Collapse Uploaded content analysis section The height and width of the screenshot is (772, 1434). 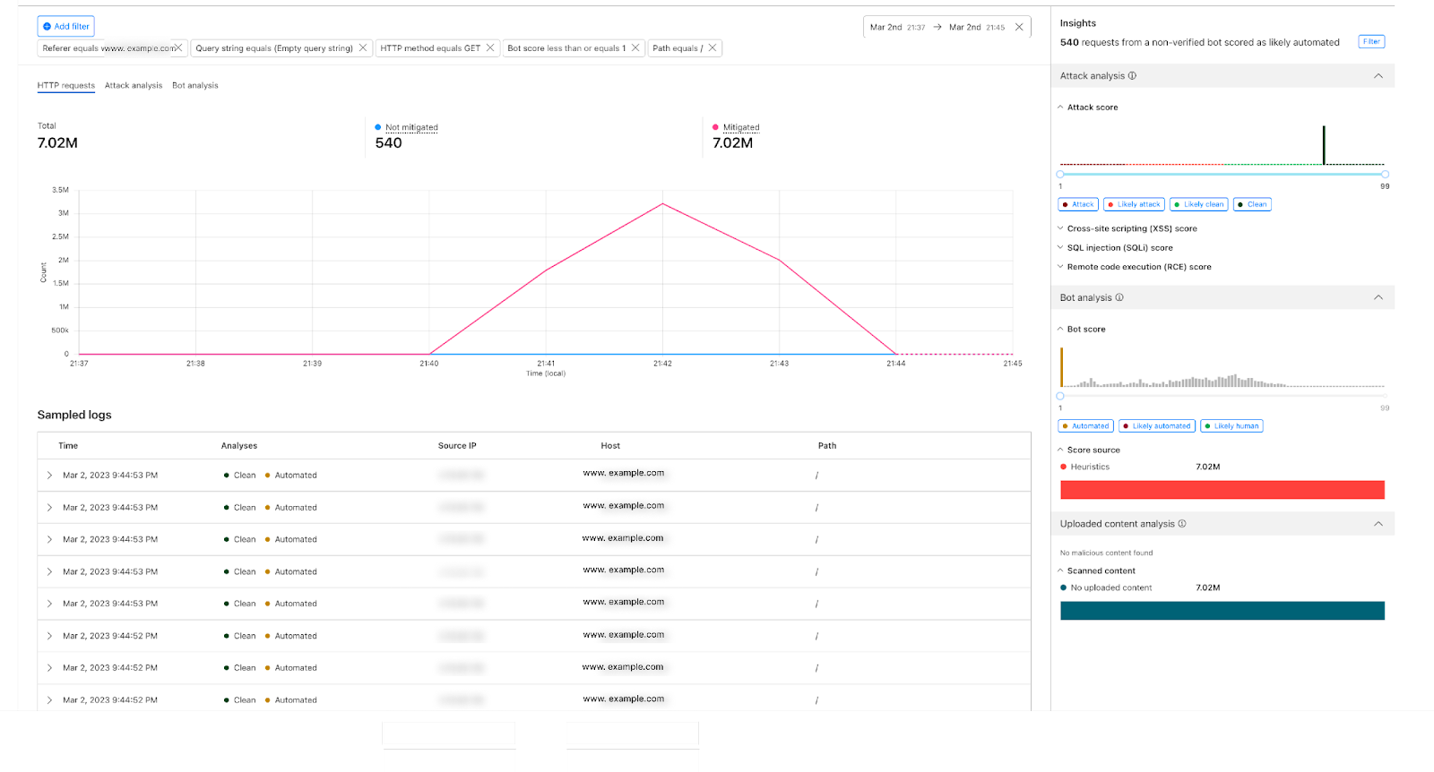click(x=1378, y=524)
